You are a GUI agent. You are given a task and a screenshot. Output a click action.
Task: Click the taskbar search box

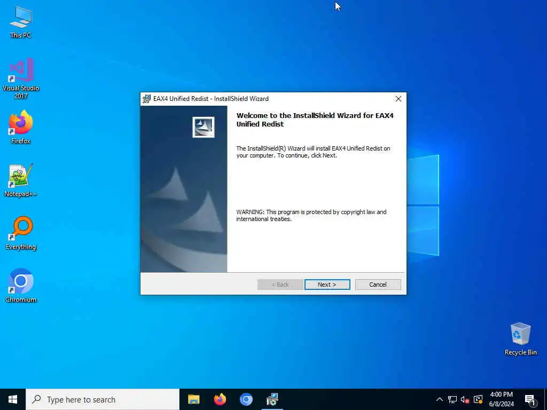(x=103, y=399)
